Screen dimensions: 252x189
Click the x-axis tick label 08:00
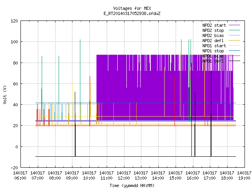click(55, 178)
